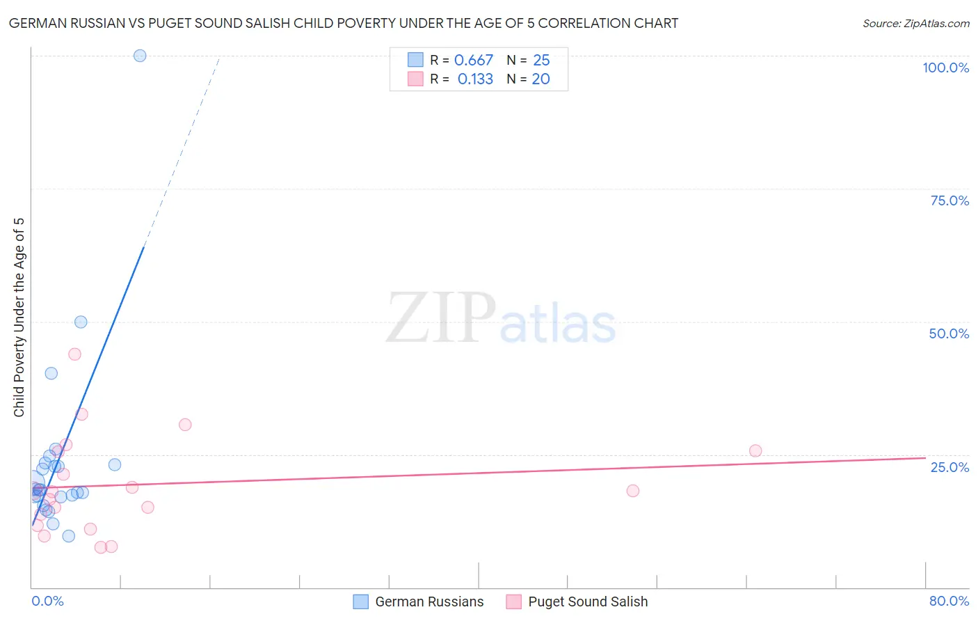Click the solid blue regression line
The image size is (978, 621).
88,386
